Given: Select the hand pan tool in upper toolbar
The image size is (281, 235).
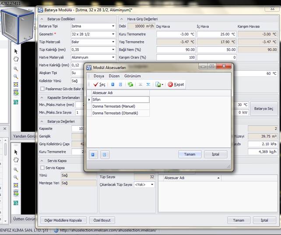Looking at the screenshot, I should [x=16, y=59].
